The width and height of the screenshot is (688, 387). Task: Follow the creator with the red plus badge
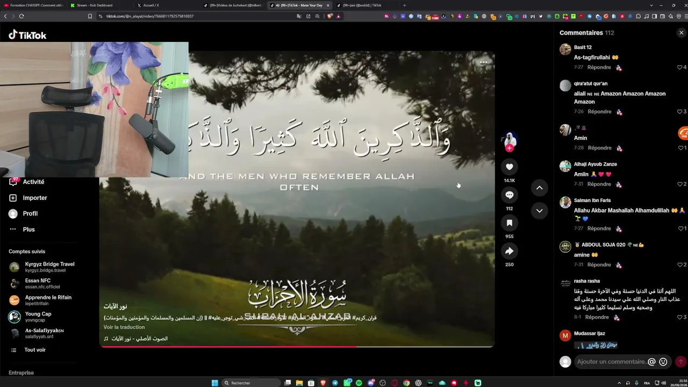[510, 148]
